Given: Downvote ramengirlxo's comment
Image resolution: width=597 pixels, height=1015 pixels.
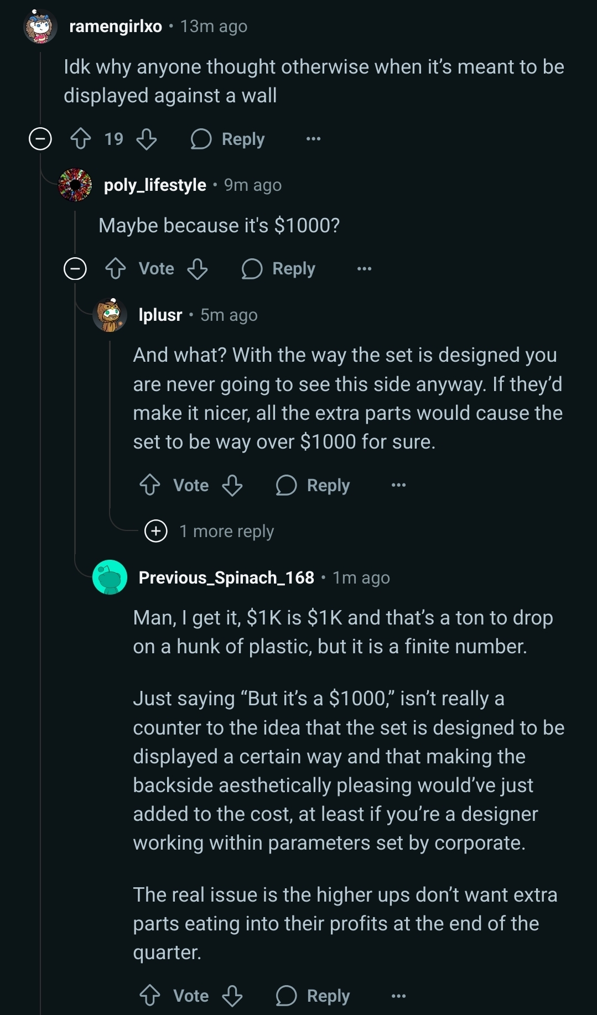Looking at the screenshot, I should coord(147,139).
